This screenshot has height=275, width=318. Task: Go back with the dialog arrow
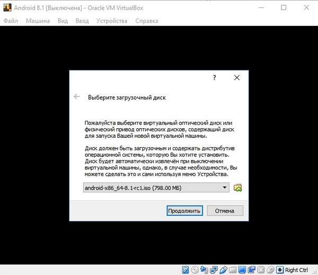tap(77, 96)
